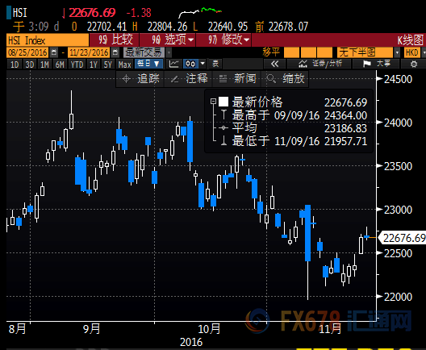The width and height of the screenshot is (426, 350).
Task: Select the candlestick chart type icon
Action: [190, 64]
